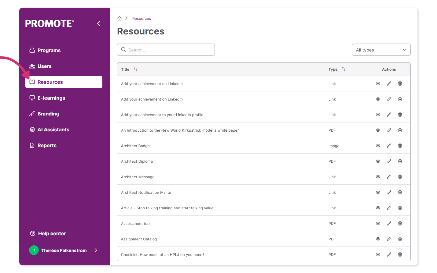View the Stop talking training article

pyautogui.click(x=378, y=208)
